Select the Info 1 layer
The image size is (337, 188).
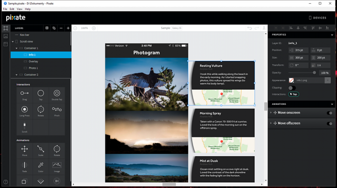(x=41, y=55)
